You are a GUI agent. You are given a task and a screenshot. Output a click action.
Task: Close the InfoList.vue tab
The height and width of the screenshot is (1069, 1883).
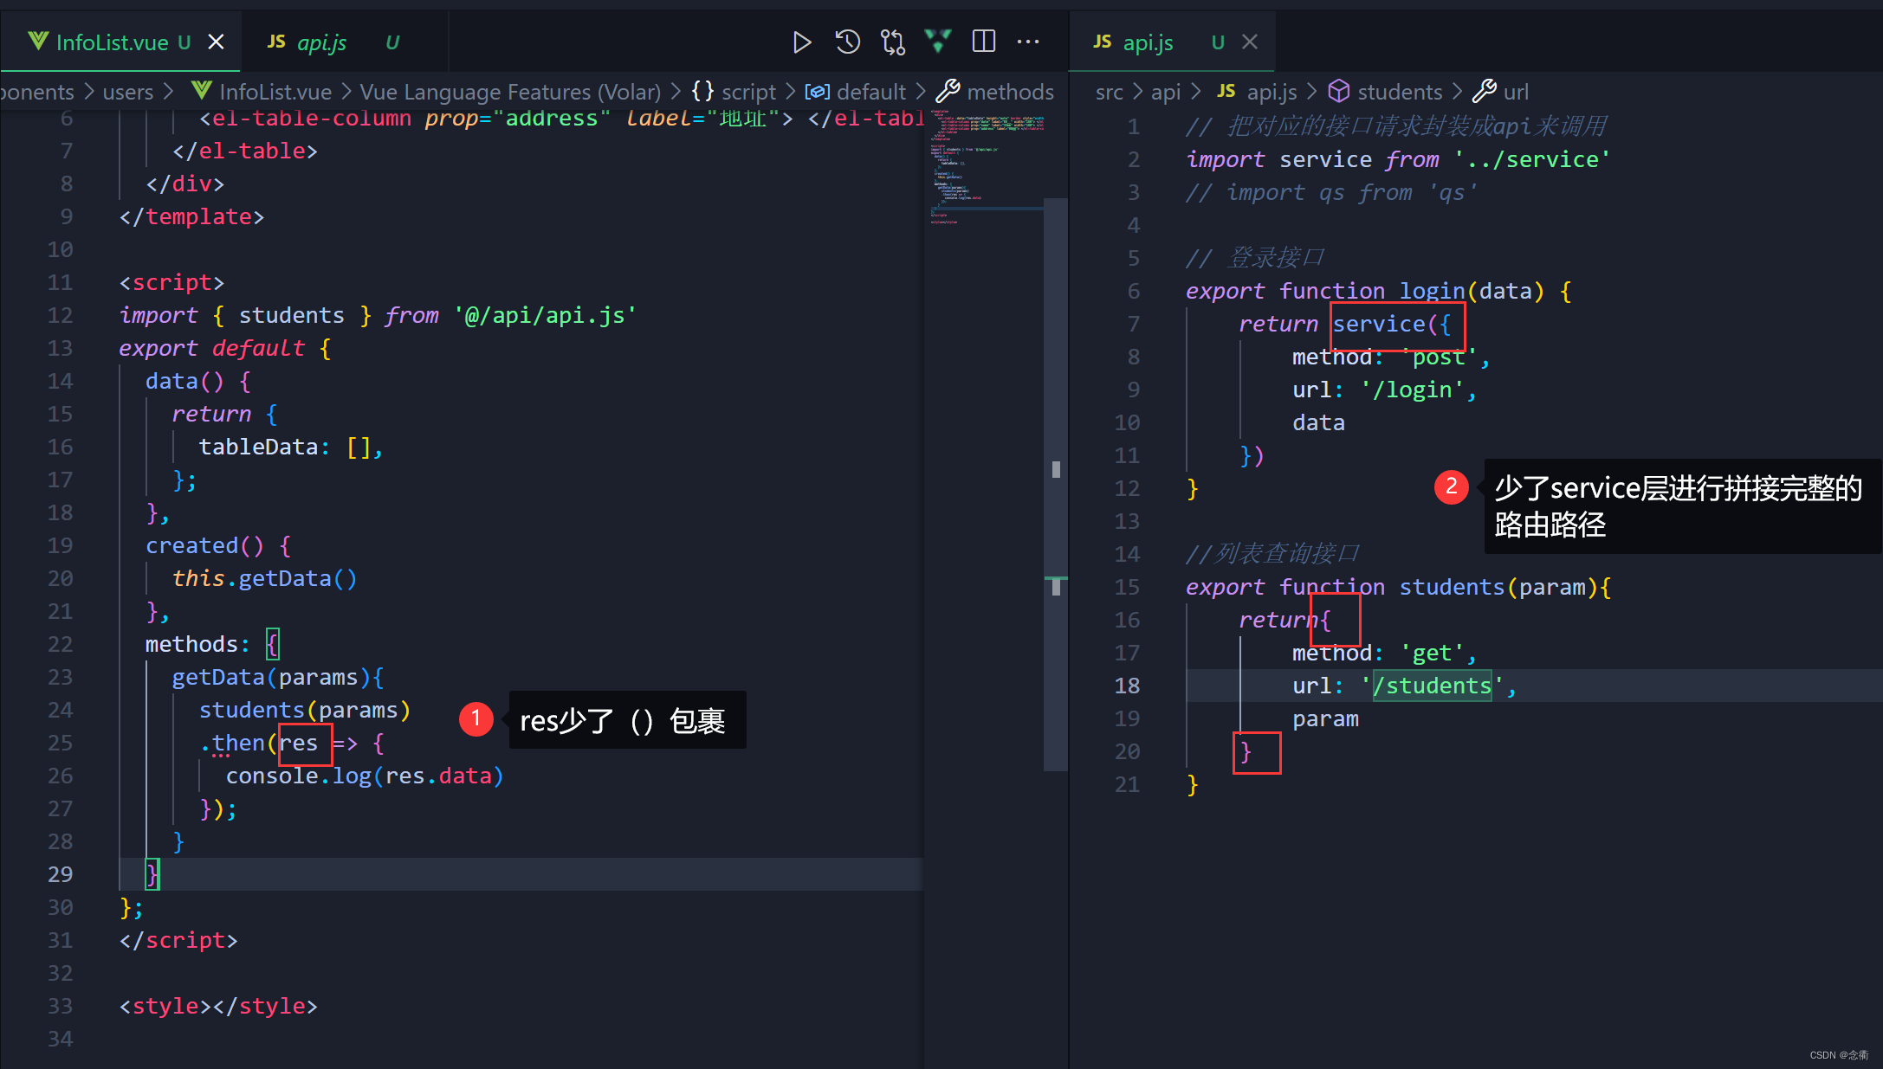pyautogui.click(x=217, y=42)
